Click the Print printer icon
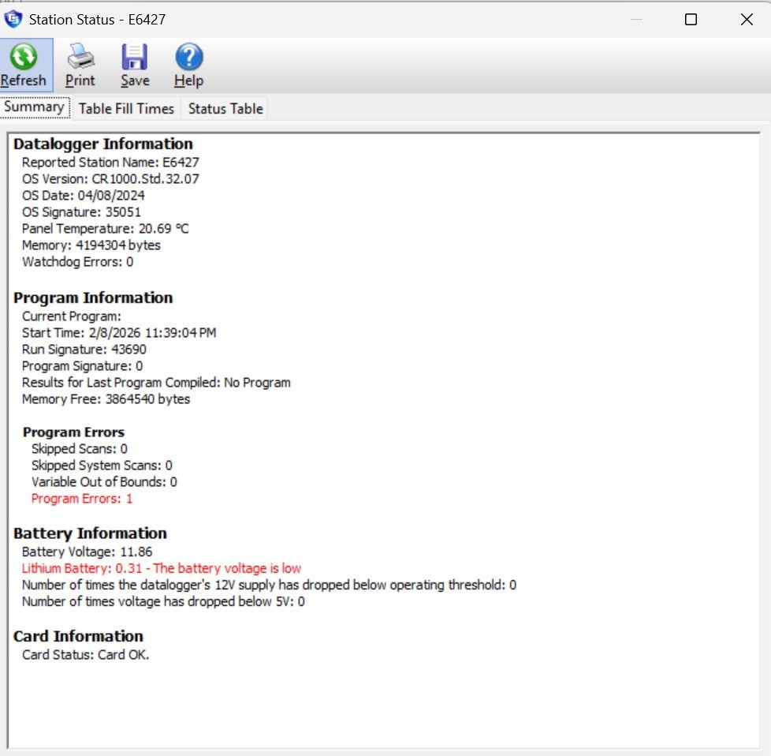Image resolution: width=771 pixels, height=756 pixels. pyautogui.click(x=80, y=57)
